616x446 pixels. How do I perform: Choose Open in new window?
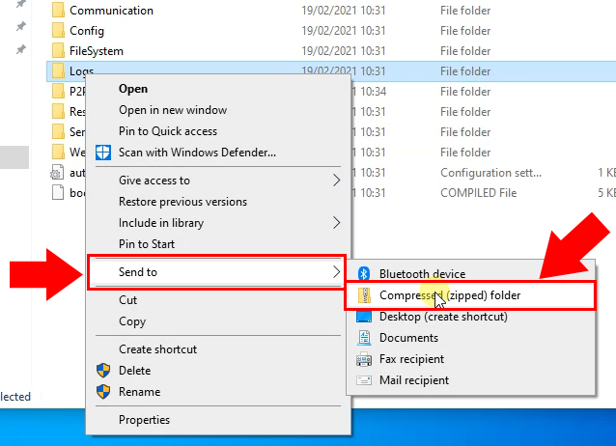tap(160, 110)
